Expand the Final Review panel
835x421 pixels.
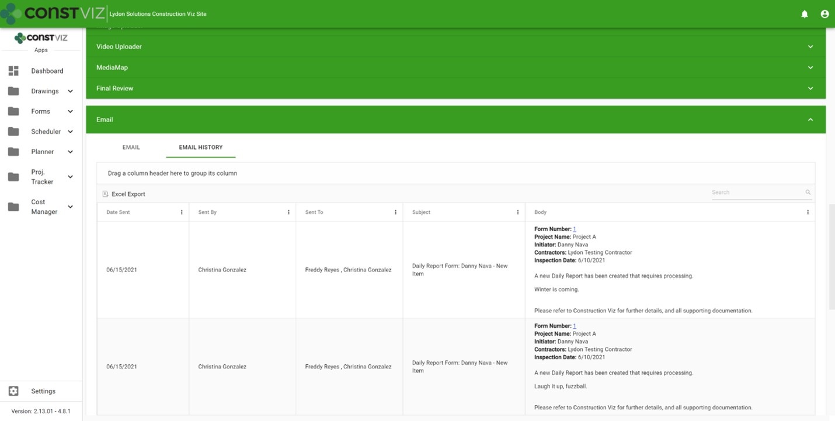click(810, 88)
